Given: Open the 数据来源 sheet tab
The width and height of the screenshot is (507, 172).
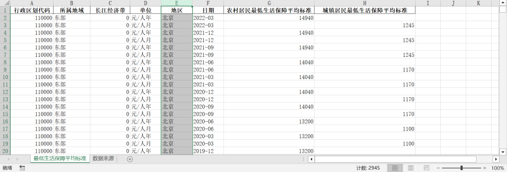Looking at the screenshot, I should [x=103, y=159].
